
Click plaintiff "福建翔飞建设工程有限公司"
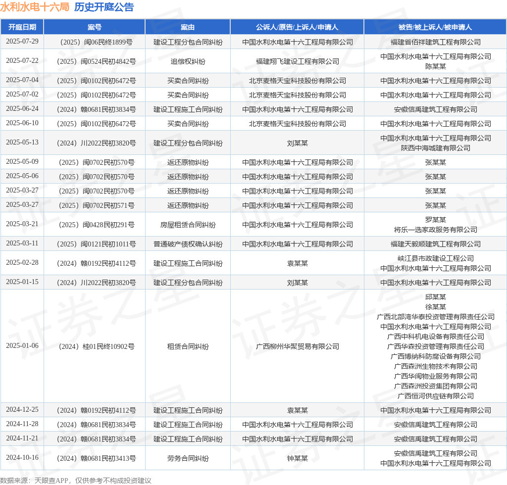(x=298, y=61)
